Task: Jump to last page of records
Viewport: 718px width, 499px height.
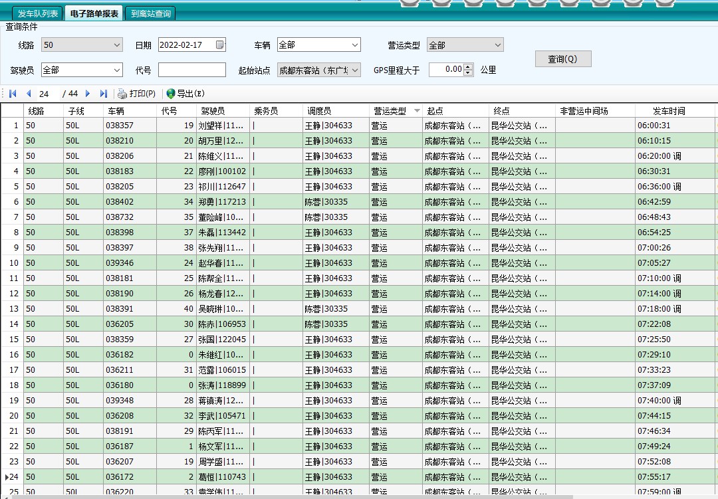Action: [104, 94]
